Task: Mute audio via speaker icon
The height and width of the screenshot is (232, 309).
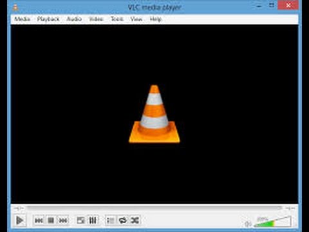Action: (x=248, y=224)
